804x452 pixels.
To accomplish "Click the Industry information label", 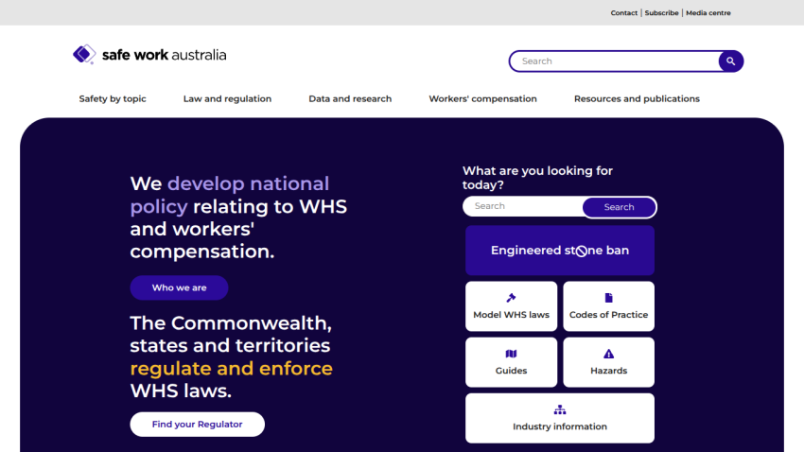I will coord(559,426).
